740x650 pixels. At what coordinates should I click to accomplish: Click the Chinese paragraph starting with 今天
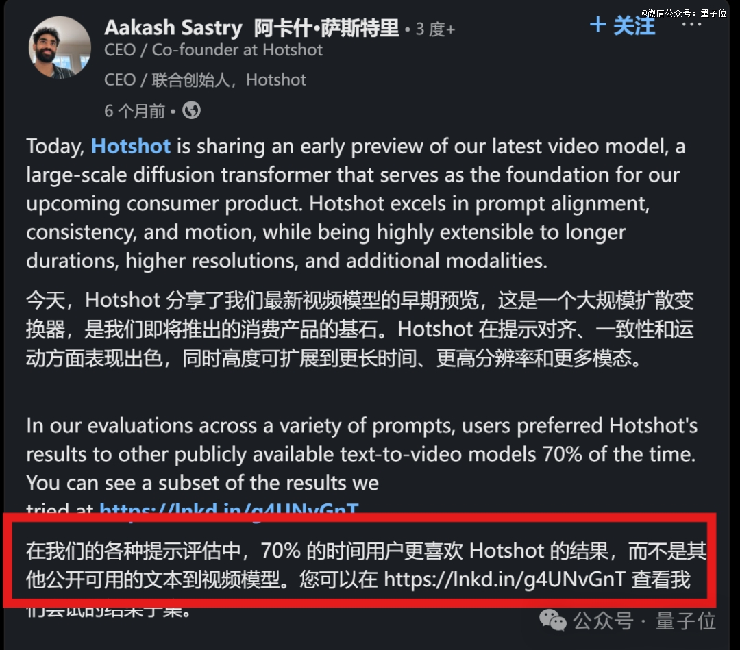360,329
